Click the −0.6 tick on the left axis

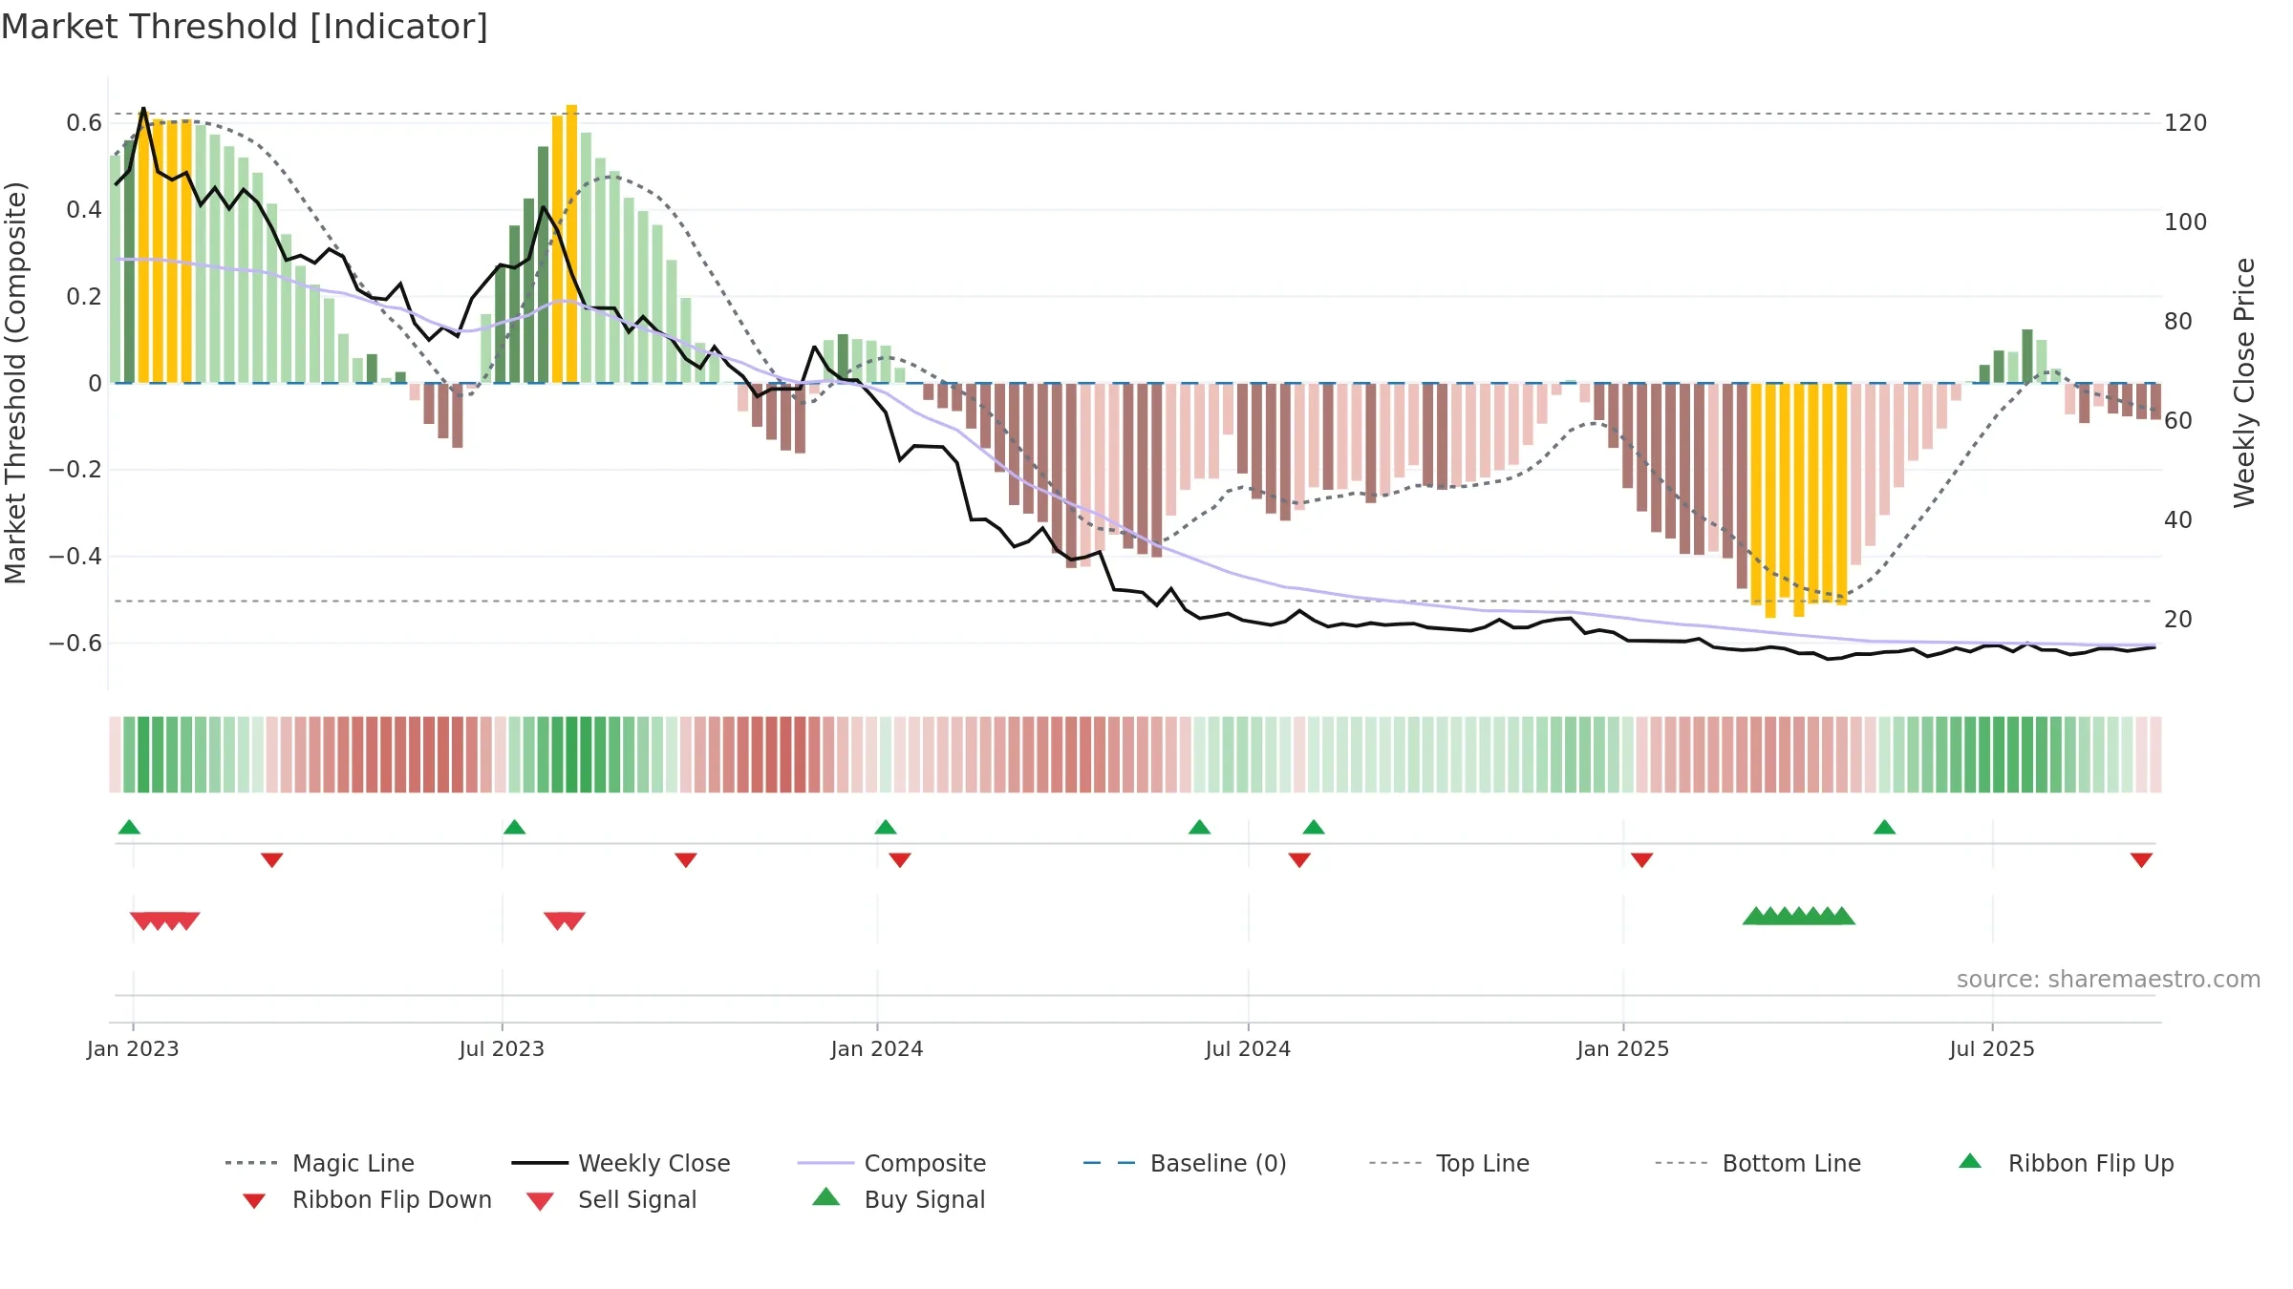(75, 644)
